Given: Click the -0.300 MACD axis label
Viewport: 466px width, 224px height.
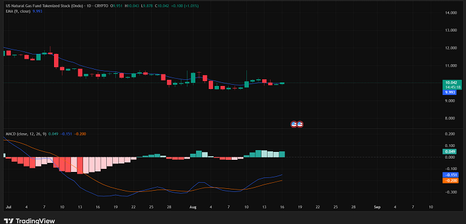Looking at the screenshot, I should 451,192.
